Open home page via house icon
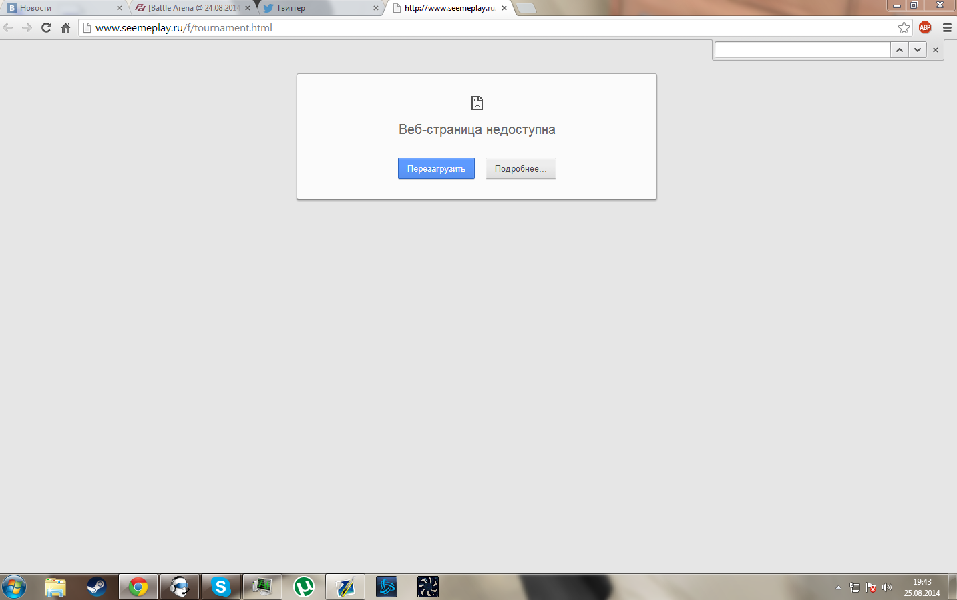Image resolution: width=957 pixels, height=600 pixels. [x=65, y=27]
